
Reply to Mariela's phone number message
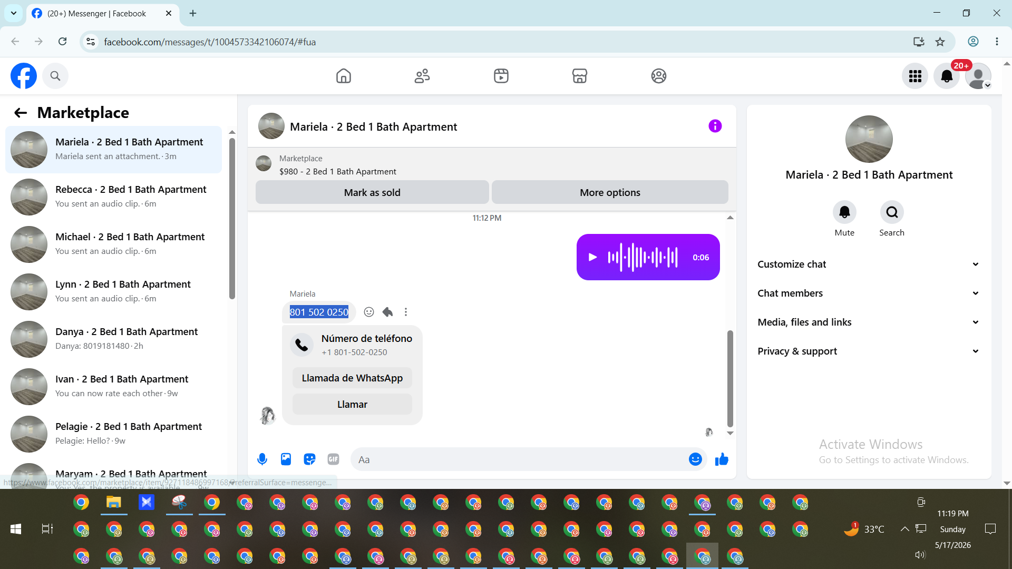387,312
